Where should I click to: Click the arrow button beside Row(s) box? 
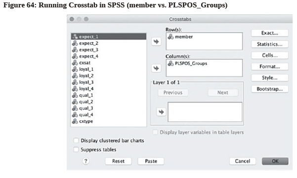pos(156,41)
